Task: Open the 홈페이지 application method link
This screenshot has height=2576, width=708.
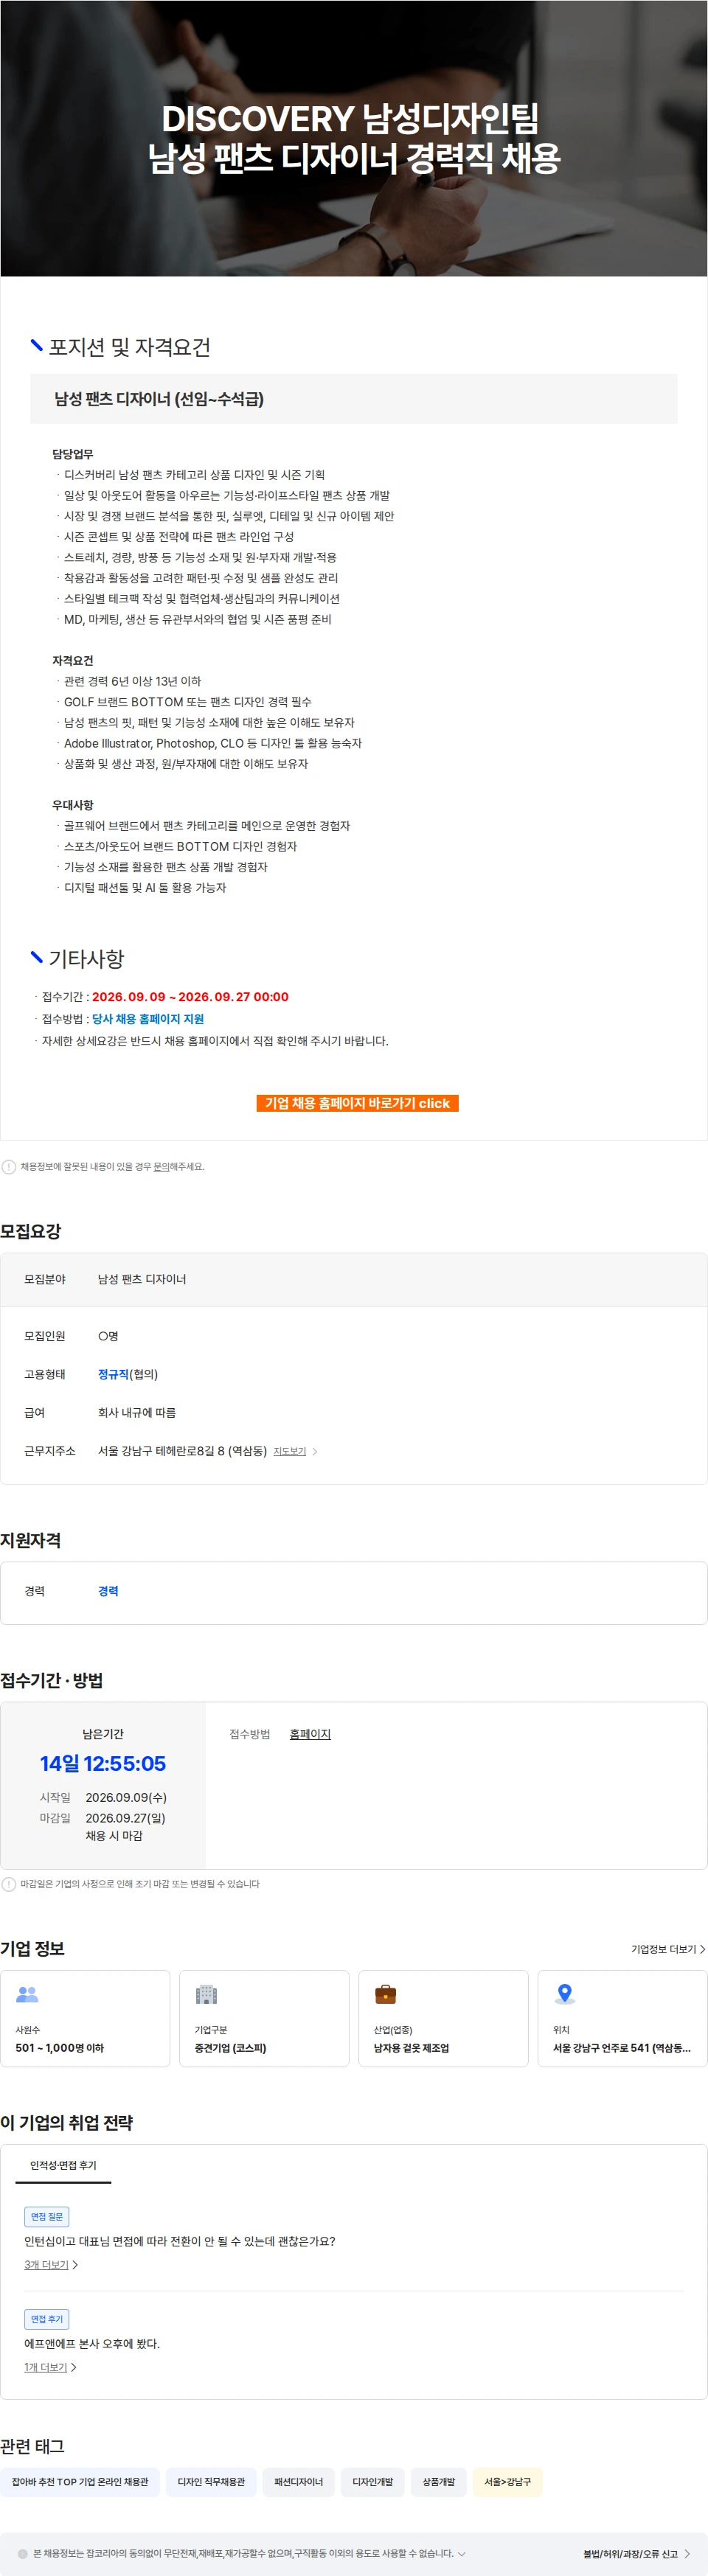Action: click(310, 1734)
